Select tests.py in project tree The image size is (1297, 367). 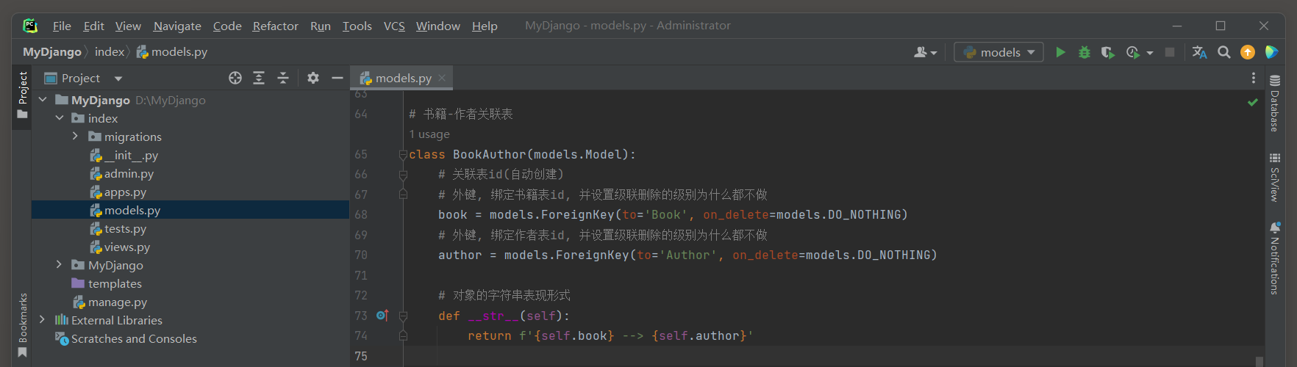click(x=118, y=228)
